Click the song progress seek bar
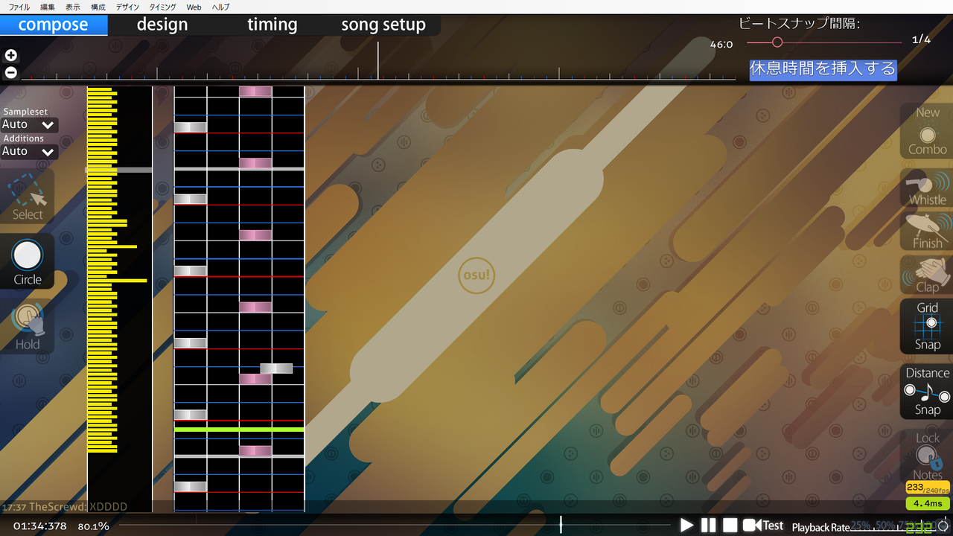This screenshot has height=536, width=953. pyautogui.click(x=395, y=526)
